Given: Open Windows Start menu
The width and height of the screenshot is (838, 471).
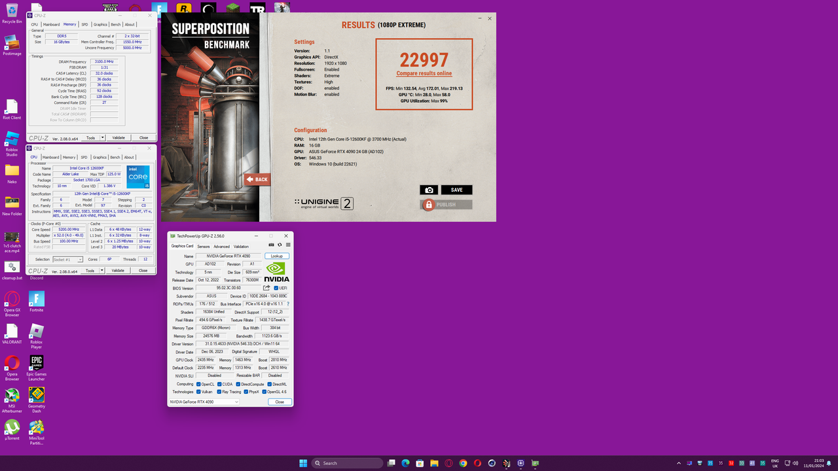Looking at the screenshot, I should 303,463.
